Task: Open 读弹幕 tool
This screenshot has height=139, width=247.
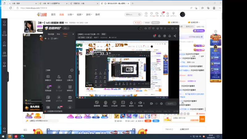Action: click(x=48, y=99)
